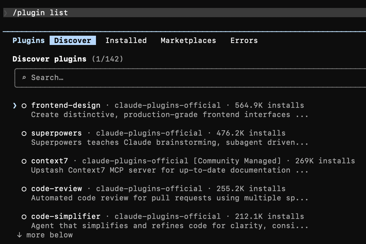The width and height of the screenshot is (366, 244).
Task: Select the context7 plugin name
Action: [x=50, y=161]
